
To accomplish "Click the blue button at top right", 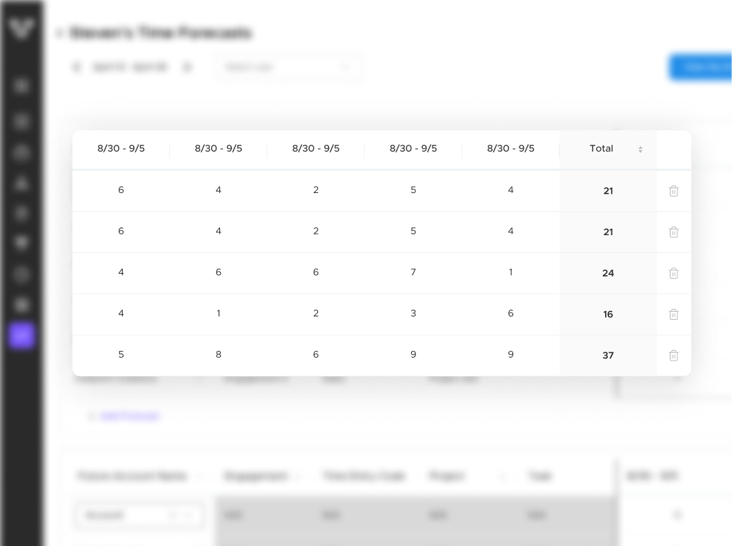I will [x=700, y=67].
